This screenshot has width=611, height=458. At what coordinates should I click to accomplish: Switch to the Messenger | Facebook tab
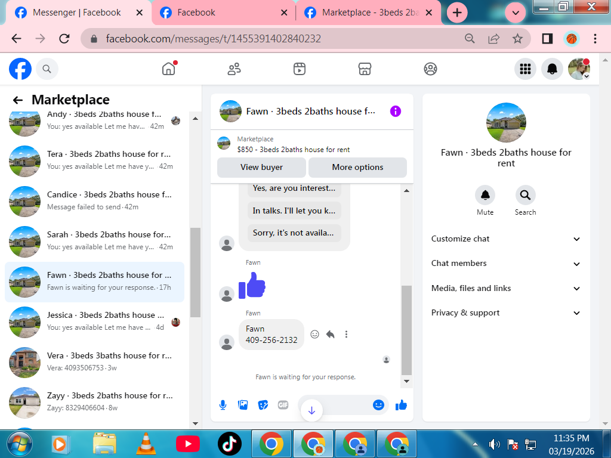pyautogui.click(x=77, y=13)
